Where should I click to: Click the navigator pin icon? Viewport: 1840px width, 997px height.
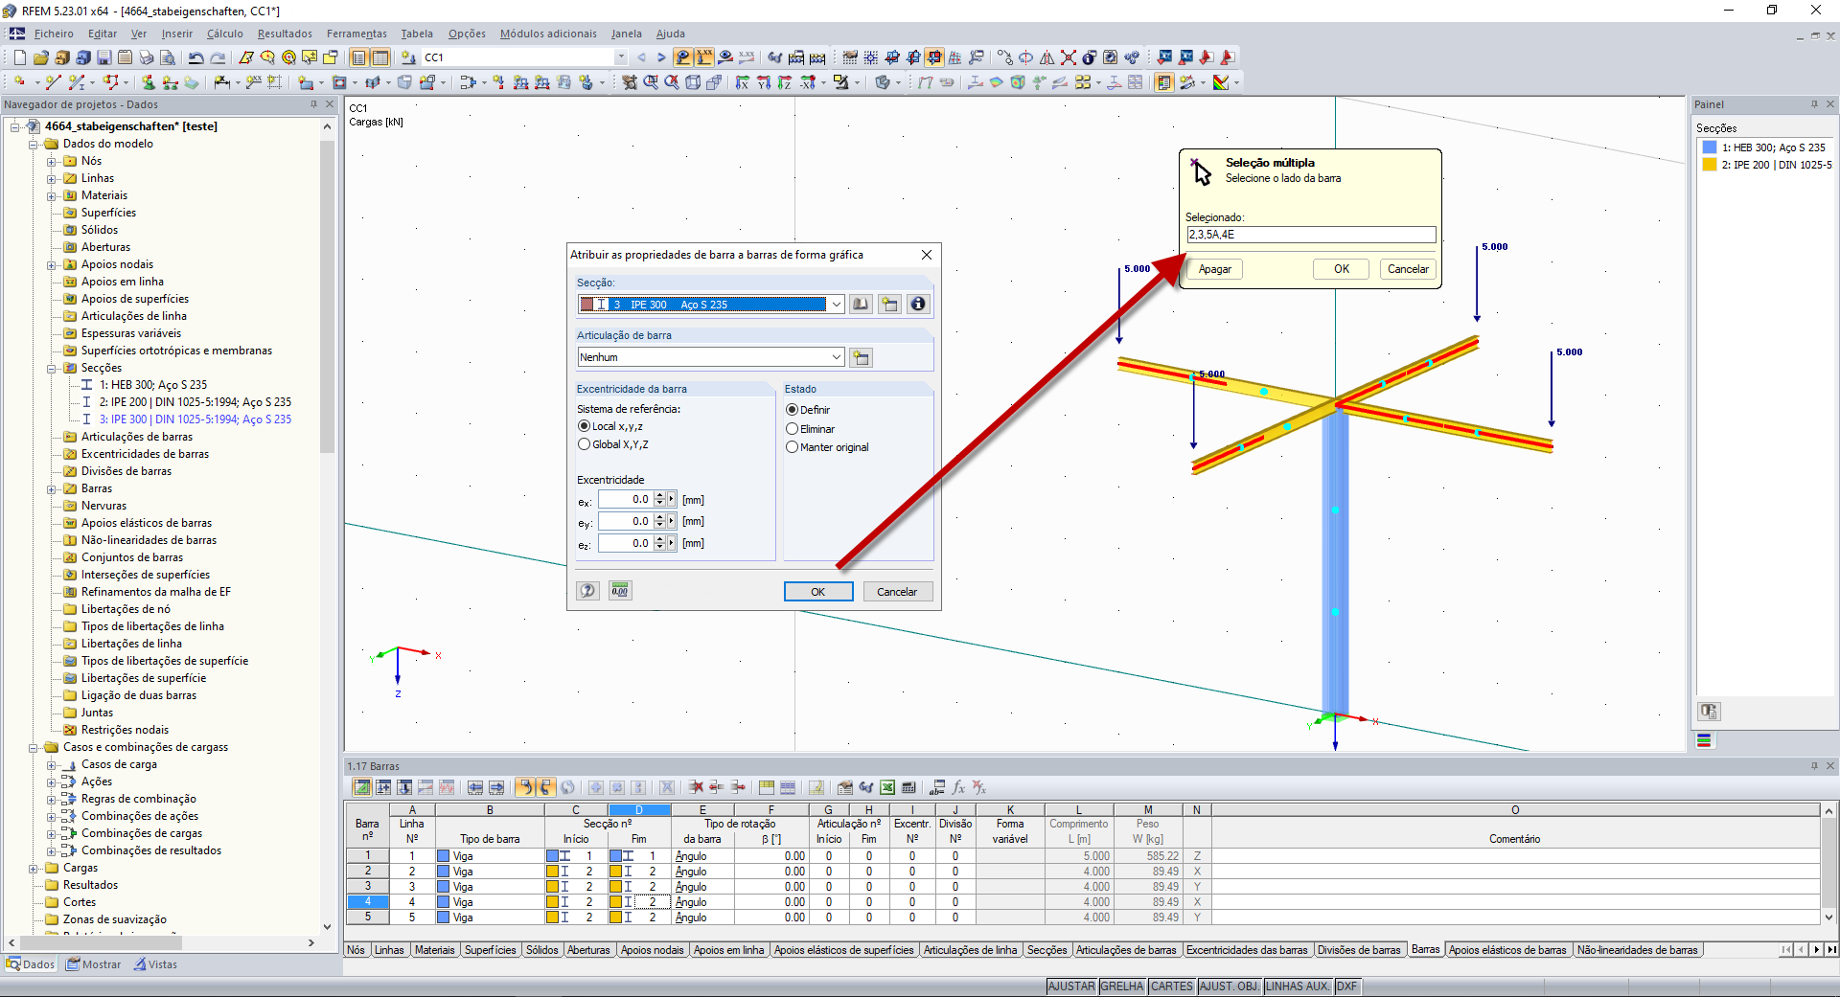click(x=313, y=104)
